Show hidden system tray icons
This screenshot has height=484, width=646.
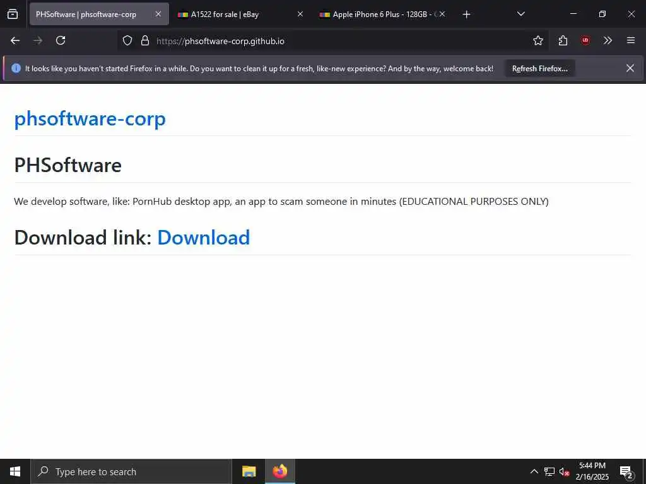[534, 471]
